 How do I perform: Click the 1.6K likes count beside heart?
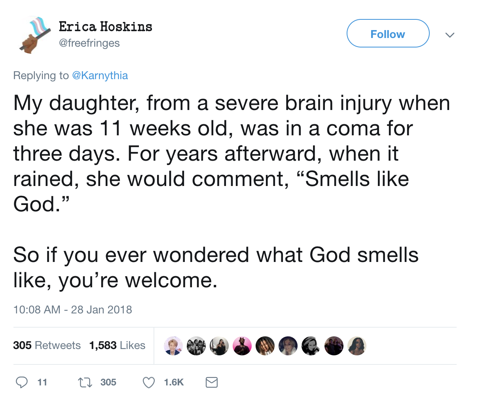tap(174, 382)
